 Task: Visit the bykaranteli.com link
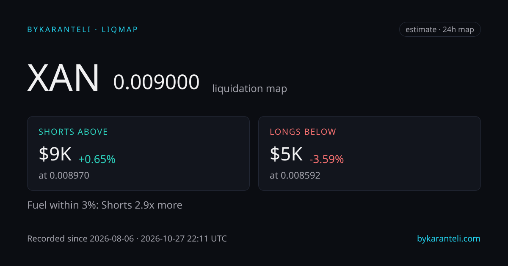pos(449,239)
